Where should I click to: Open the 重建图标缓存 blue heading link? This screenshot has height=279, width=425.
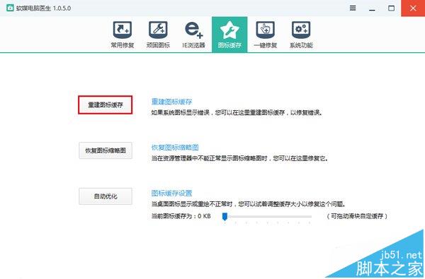pyautogui.click(x=171, y=102)
